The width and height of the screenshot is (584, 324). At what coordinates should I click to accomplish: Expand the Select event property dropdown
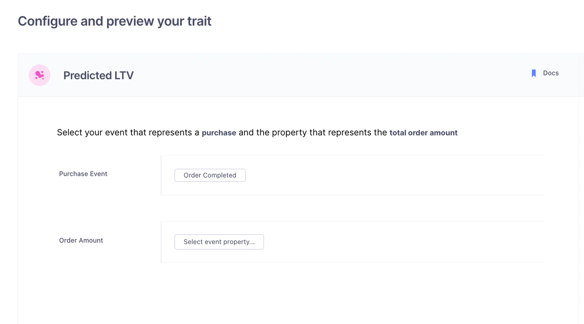point(219,242)
